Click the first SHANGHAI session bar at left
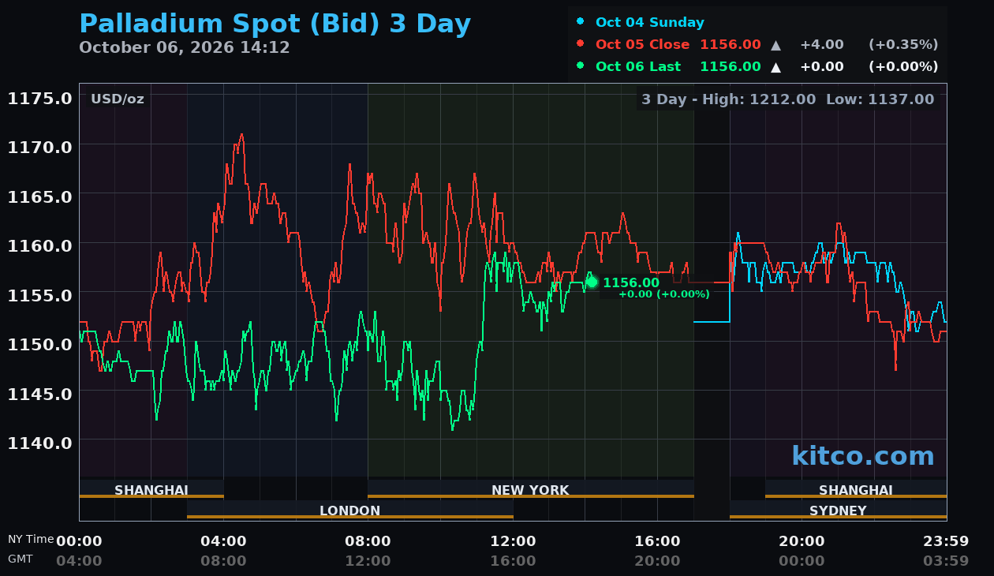The width and height of the screenshot is (994, 576). click(151, 489)
